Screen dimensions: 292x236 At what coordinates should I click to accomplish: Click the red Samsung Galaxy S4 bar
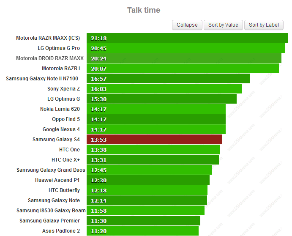click(x=154, y=140)
